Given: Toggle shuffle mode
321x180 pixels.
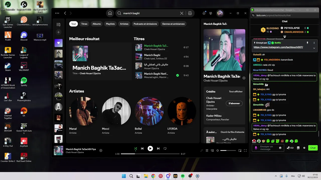Looking at the screenshot, I should [x=135, y=148].
